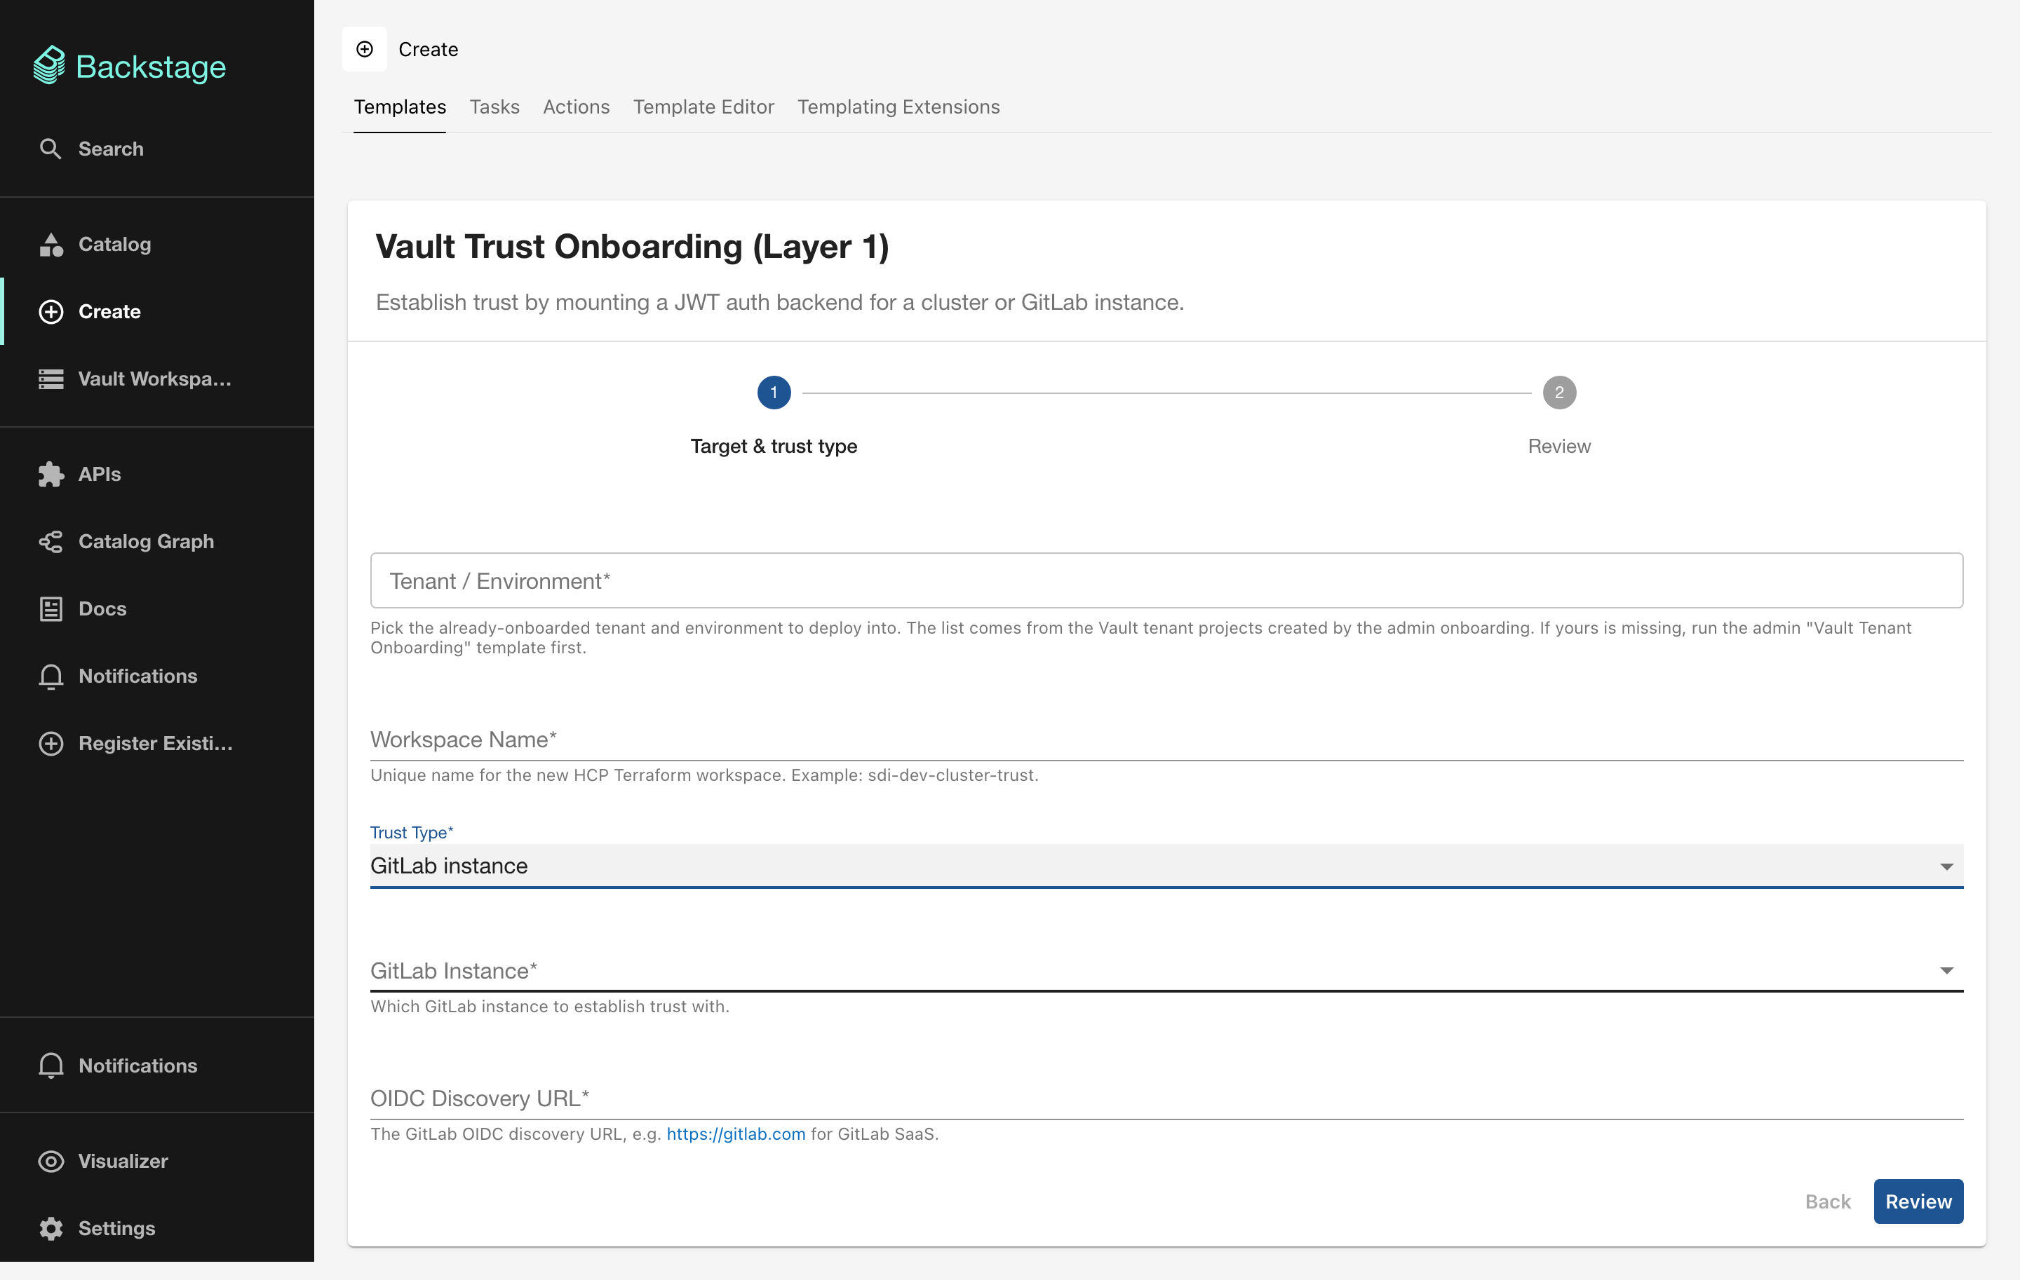Click the Register Existi... sidebar label

[156, 744]
